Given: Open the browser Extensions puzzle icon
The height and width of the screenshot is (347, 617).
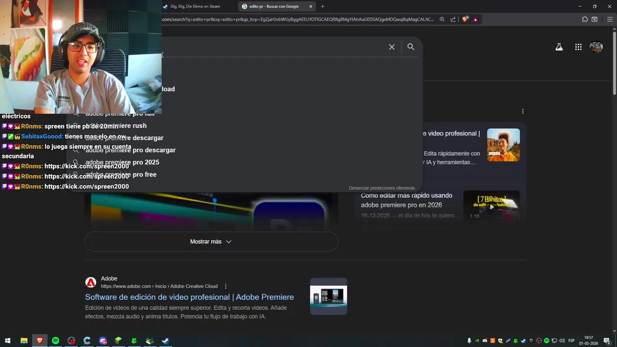Looking at the screenshot, I should [x=585, y=19].
